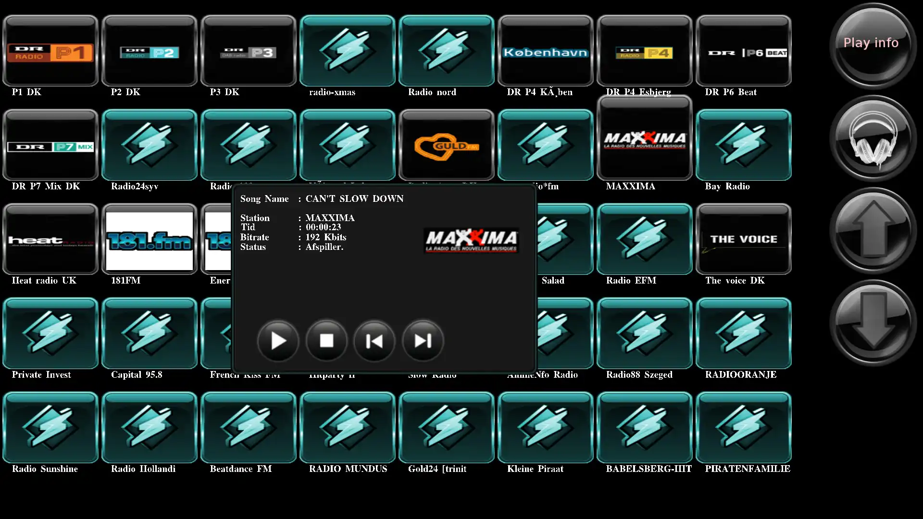Click the Bay Radio label text
The height and width of the screenshot is (519, 923).
pyautogui.click(x=727, y=186)
